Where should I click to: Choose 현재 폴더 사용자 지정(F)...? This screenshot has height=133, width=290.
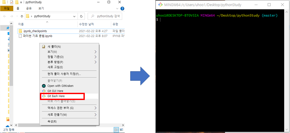(69, 74)
